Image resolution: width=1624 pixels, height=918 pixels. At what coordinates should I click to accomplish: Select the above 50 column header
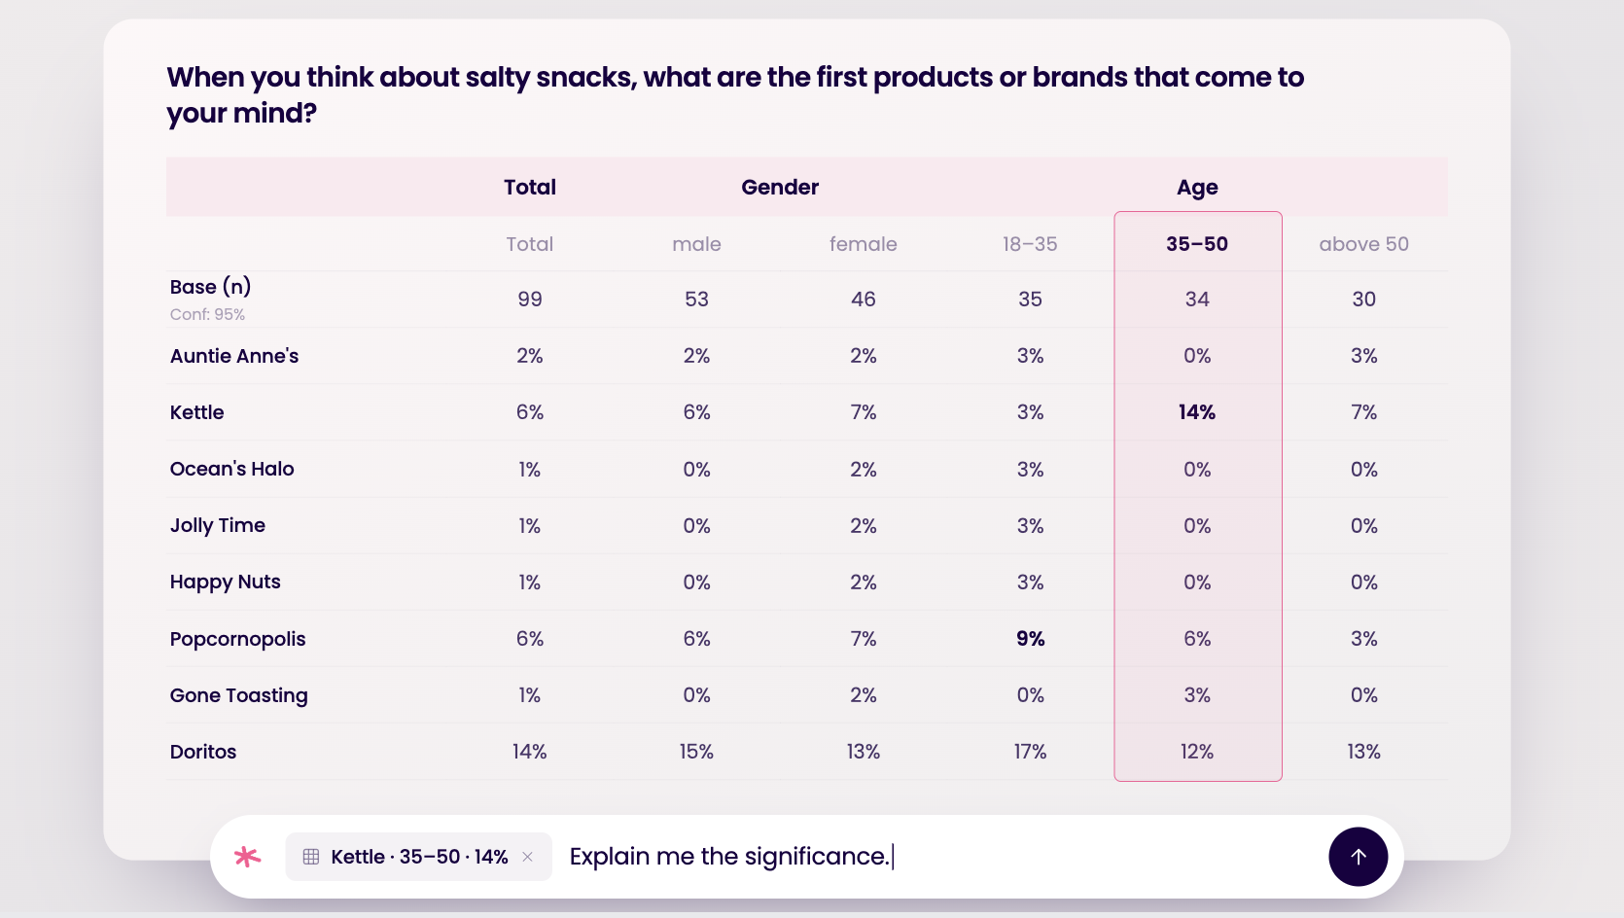pos(1363,244)
